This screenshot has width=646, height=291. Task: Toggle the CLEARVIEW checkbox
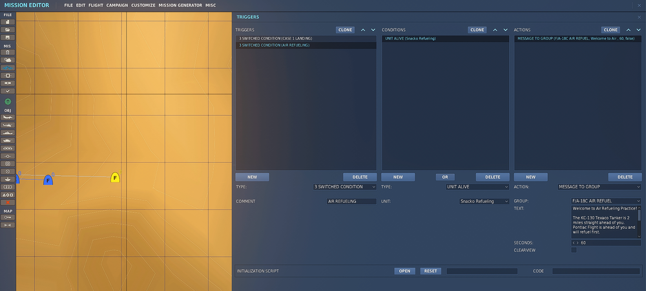[x=574, y=250]
